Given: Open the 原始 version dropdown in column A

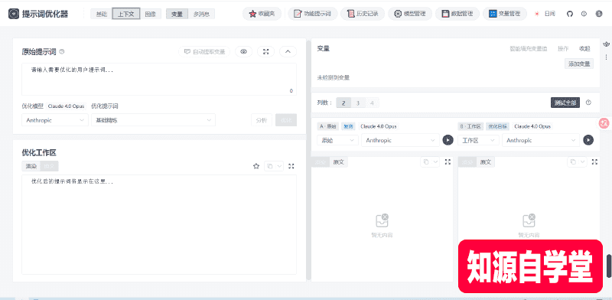Looking at the screenshot, I should [337, 140].
